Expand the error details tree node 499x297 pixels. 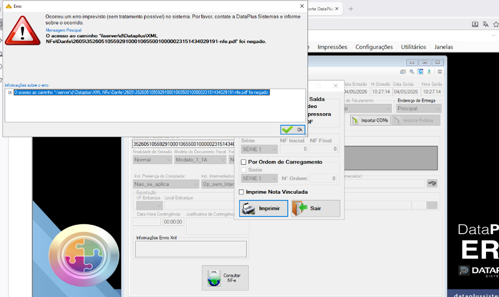10,92
